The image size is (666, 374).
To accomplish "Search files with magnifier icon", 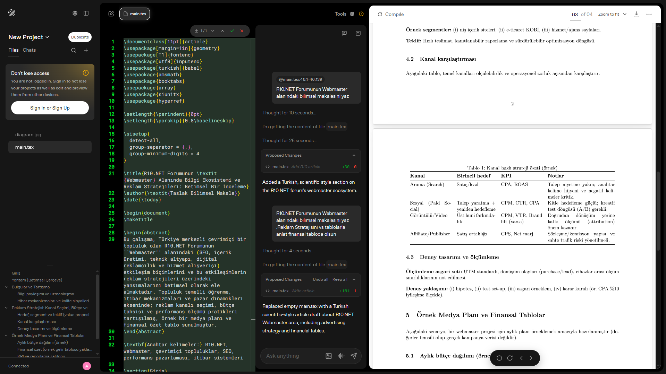I will tap(74, 50).
